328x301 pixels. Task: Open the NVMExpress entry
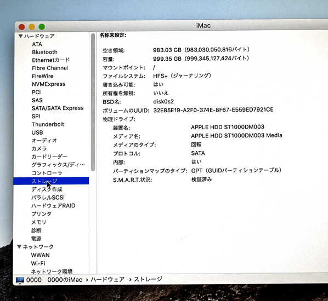pos(48,84)
